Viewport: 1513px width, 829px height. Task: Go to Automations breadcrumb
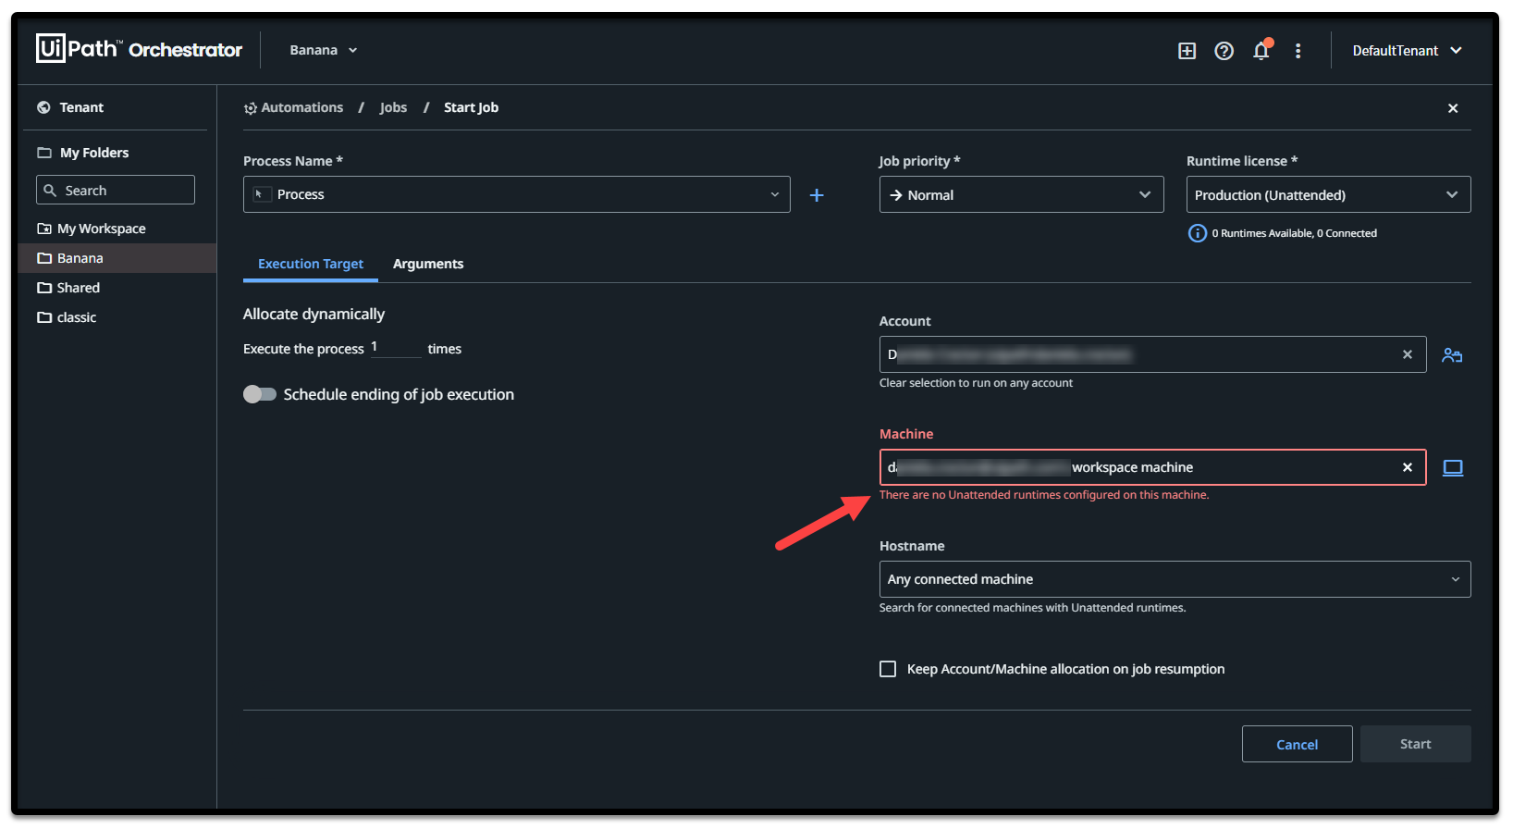tap(301, 107)
